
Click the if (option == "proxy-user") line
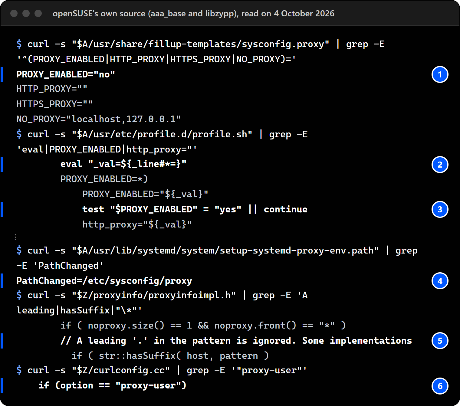(x=112, y=385)
